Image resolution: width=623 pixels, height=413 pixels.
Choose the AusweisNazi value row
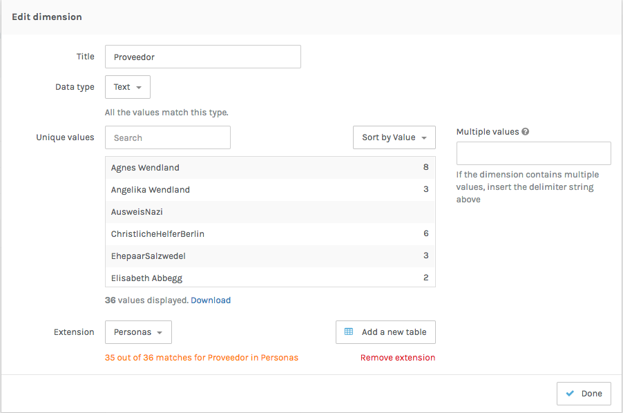[269, 212]
